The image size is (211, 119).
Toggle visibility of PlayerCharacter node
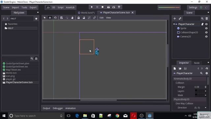pos(206,24)
